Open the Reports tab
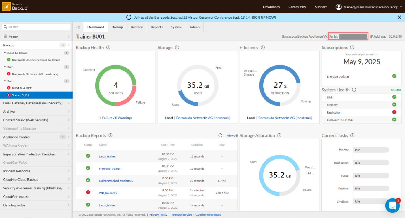 (x=157, y=27)
